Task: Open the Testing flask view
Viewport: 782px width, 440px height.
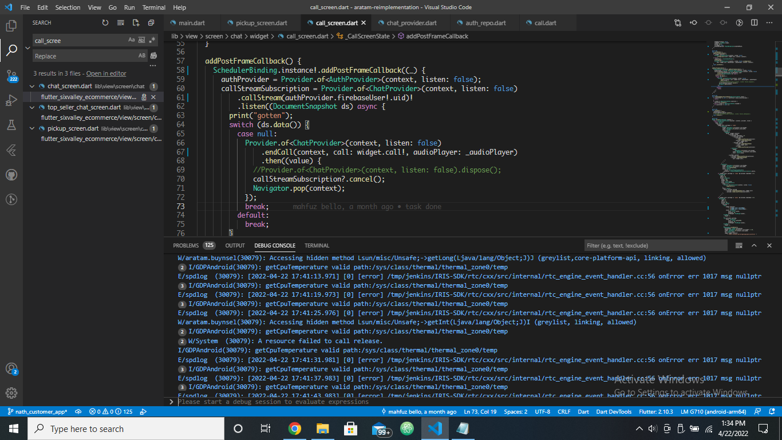Action: (11, 125)
